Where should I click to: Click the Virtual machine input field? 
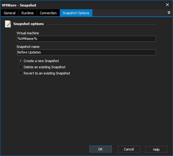tap(86, 39)
